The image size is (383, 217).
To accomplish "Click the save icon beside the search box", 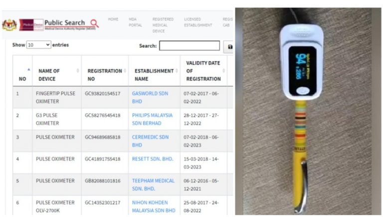I will point(230,47).
